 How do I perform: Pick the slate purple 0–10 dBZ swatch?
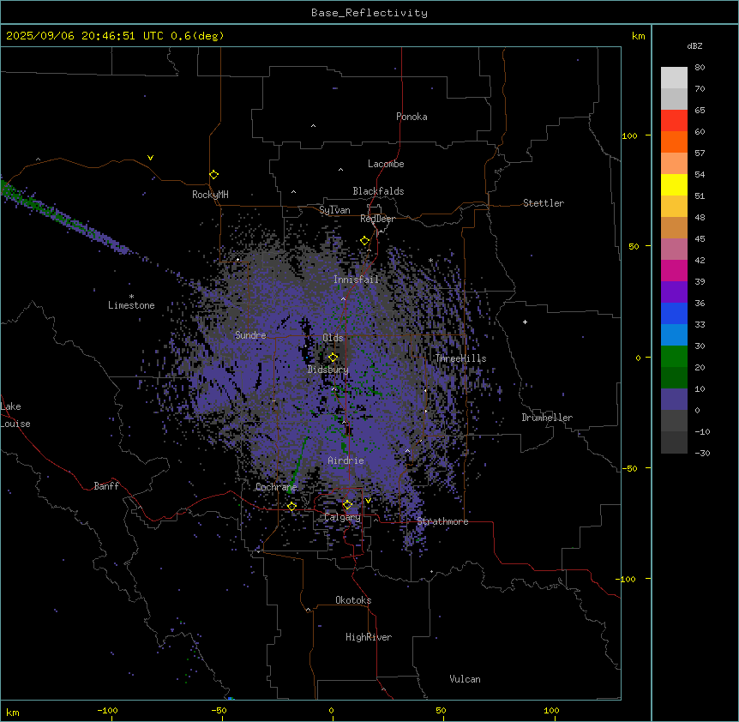[x=674, y=400]
